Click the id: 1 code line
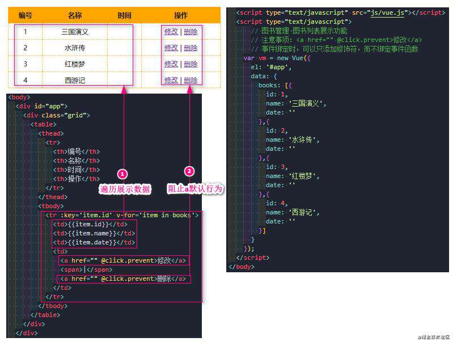 point(277,94)
